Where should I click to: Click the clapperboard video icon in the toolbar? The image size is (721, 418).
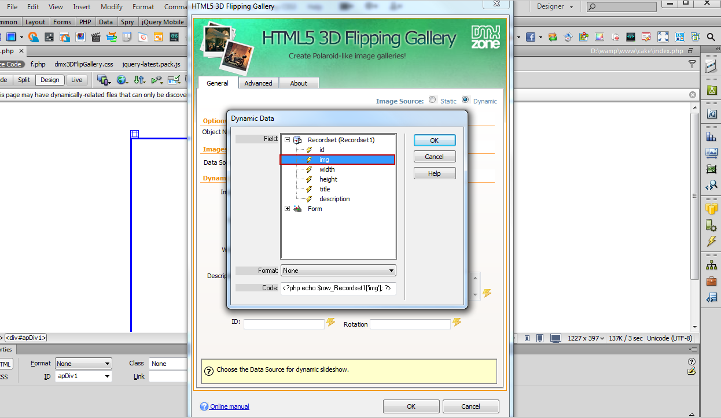[x=96, y=37]
